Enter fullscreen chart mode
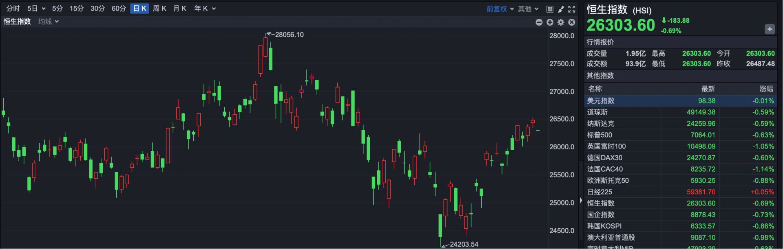Viewport: 783px width, 249px height. 572,9
